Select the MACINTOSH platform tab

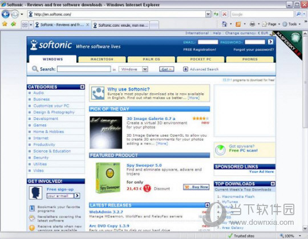[102, 59]
